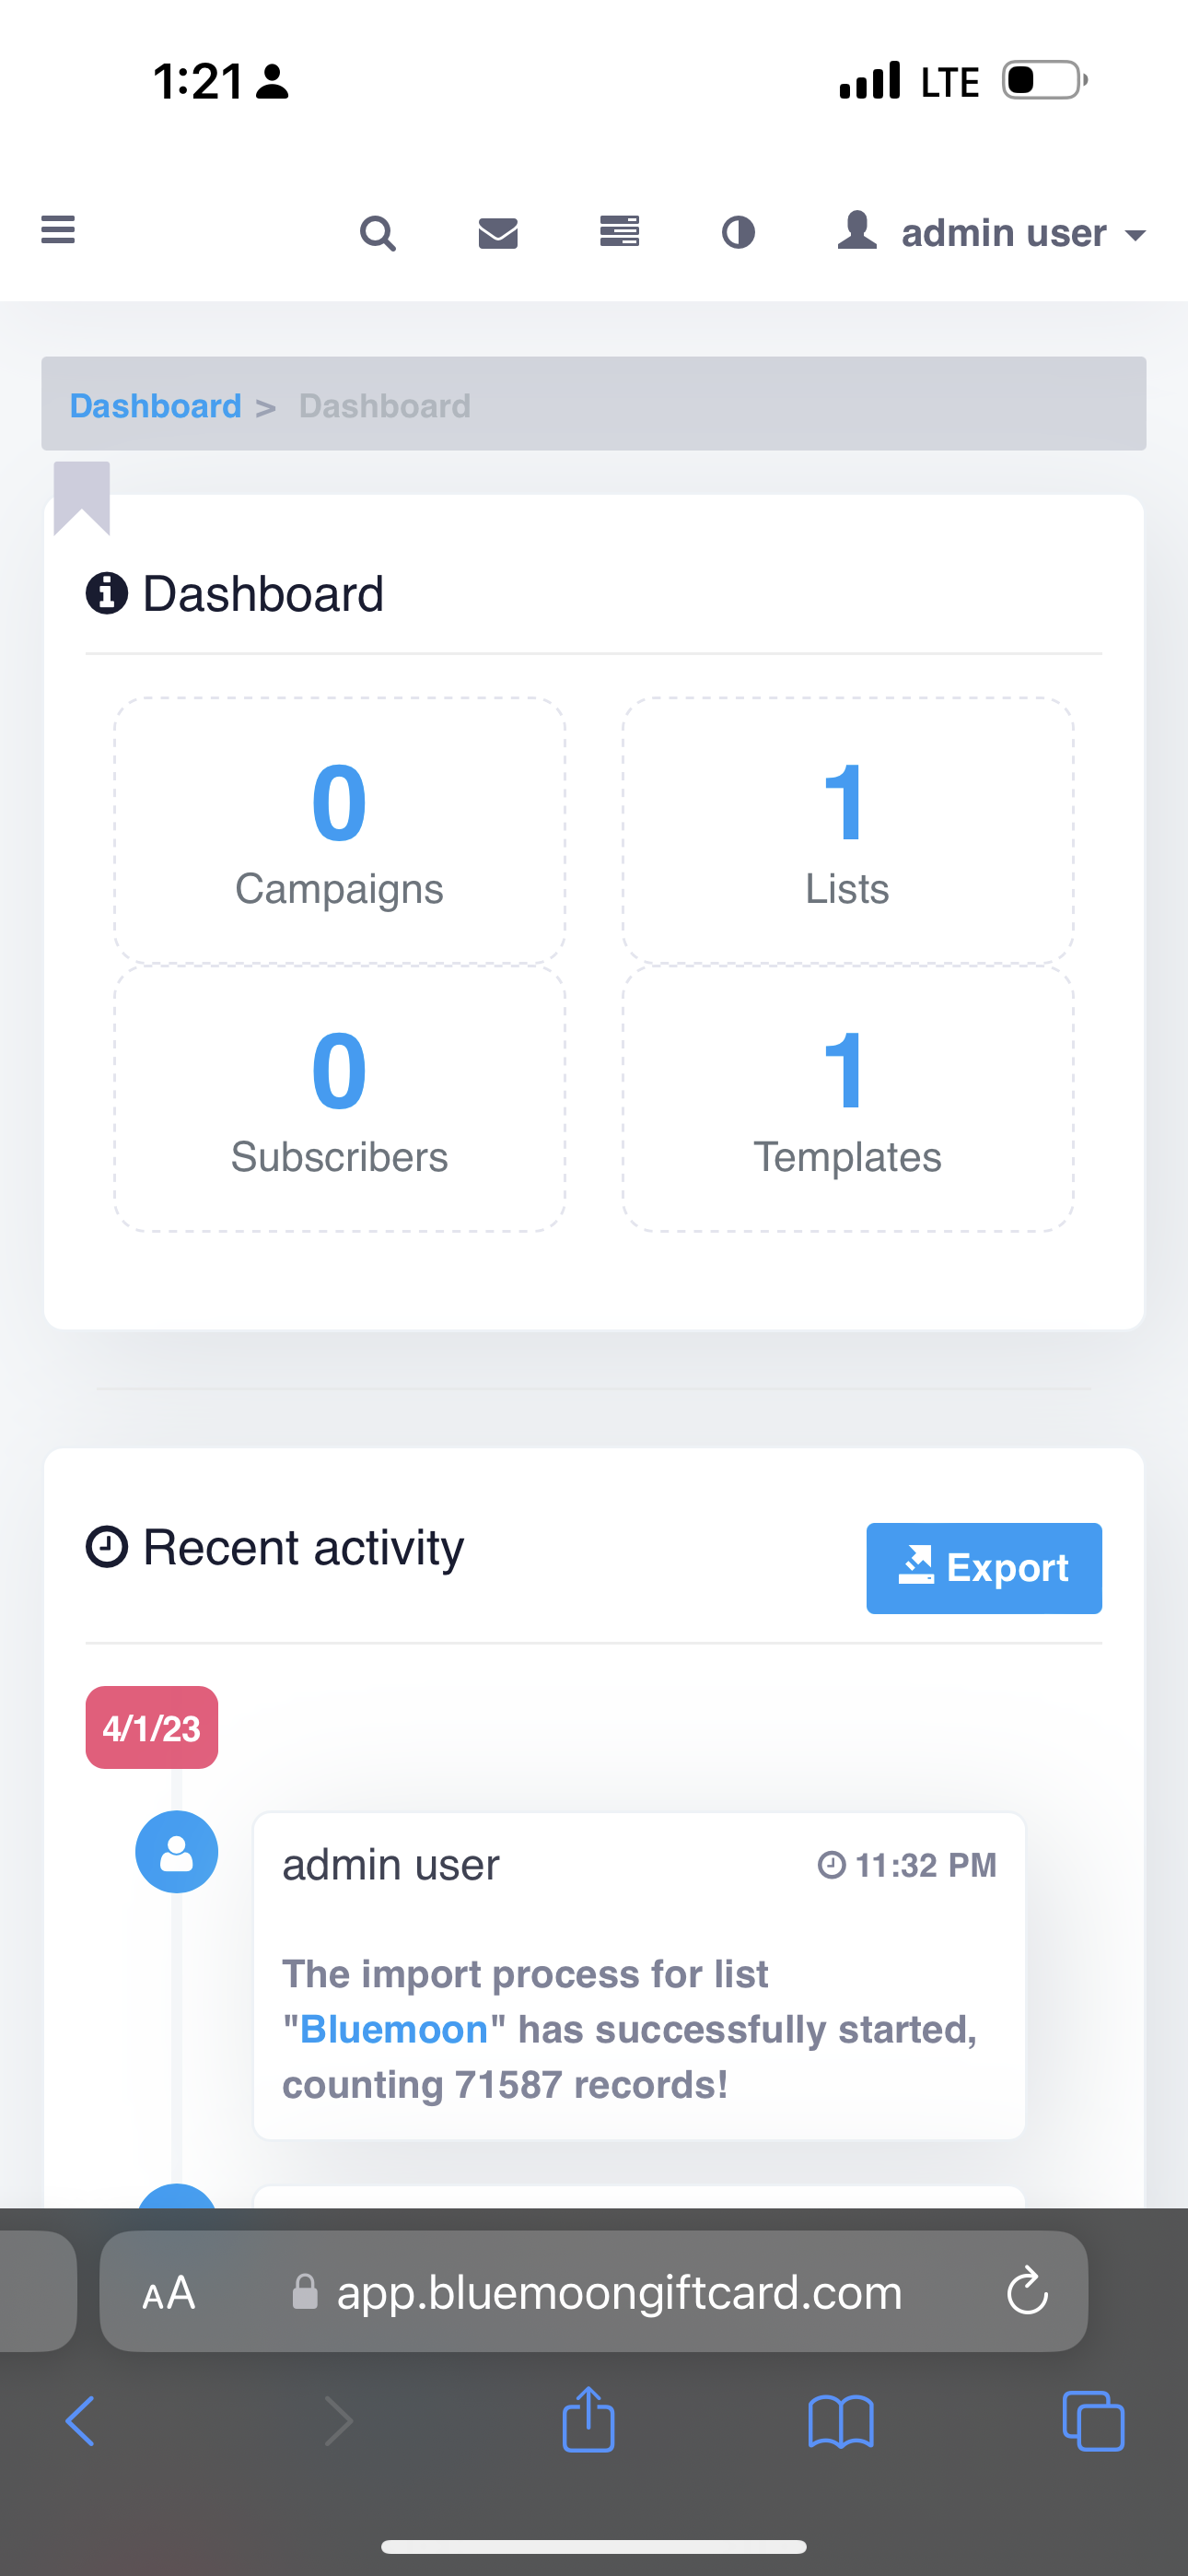The width and height of the screenshot is (1188, 2576).
Task: Open the search magnifier icon
Action: tap(378, 233)
